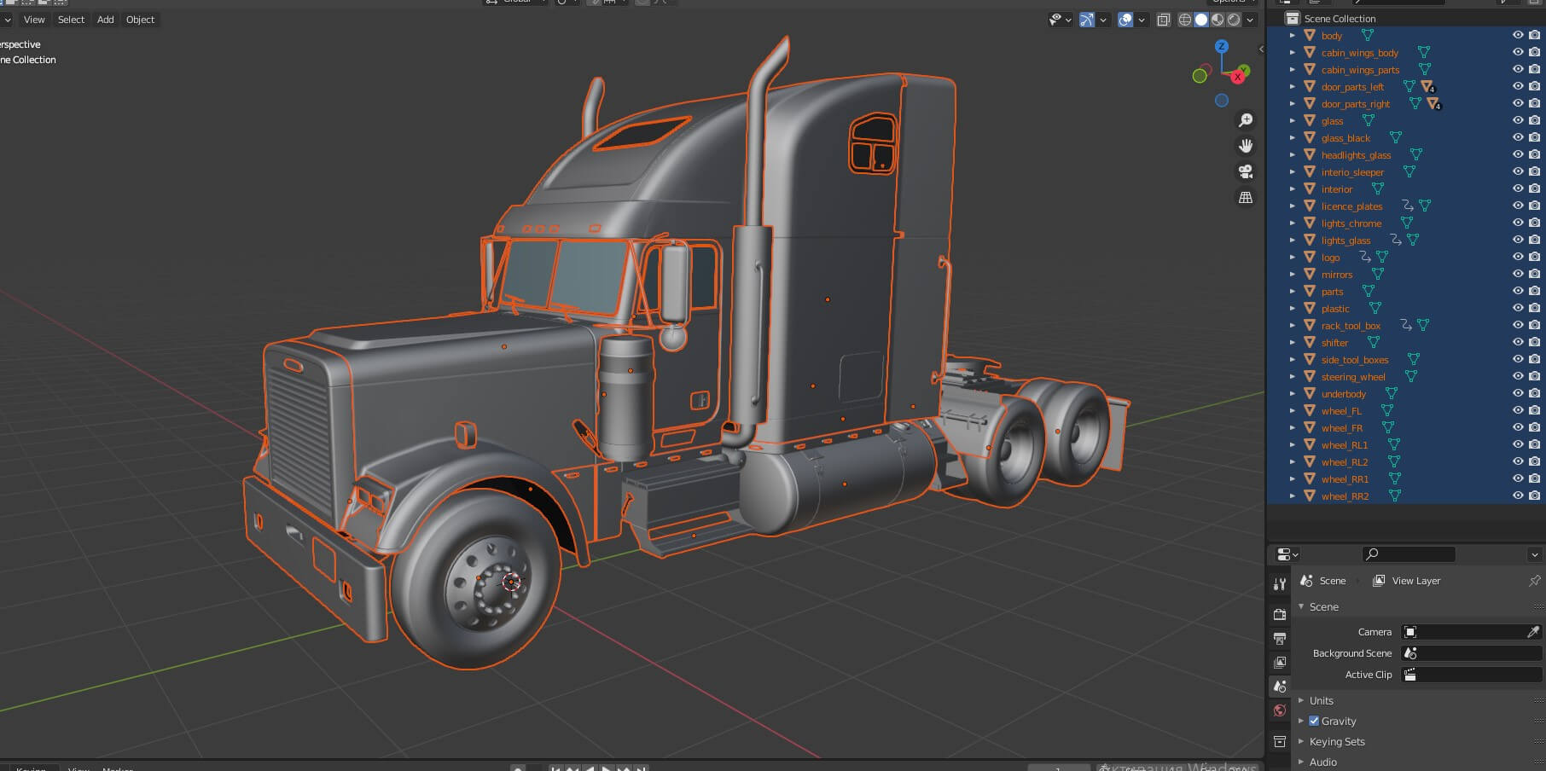Open the Collection properties tab
Viewport: 1546px width, 771px height.
click(1279, 741)
